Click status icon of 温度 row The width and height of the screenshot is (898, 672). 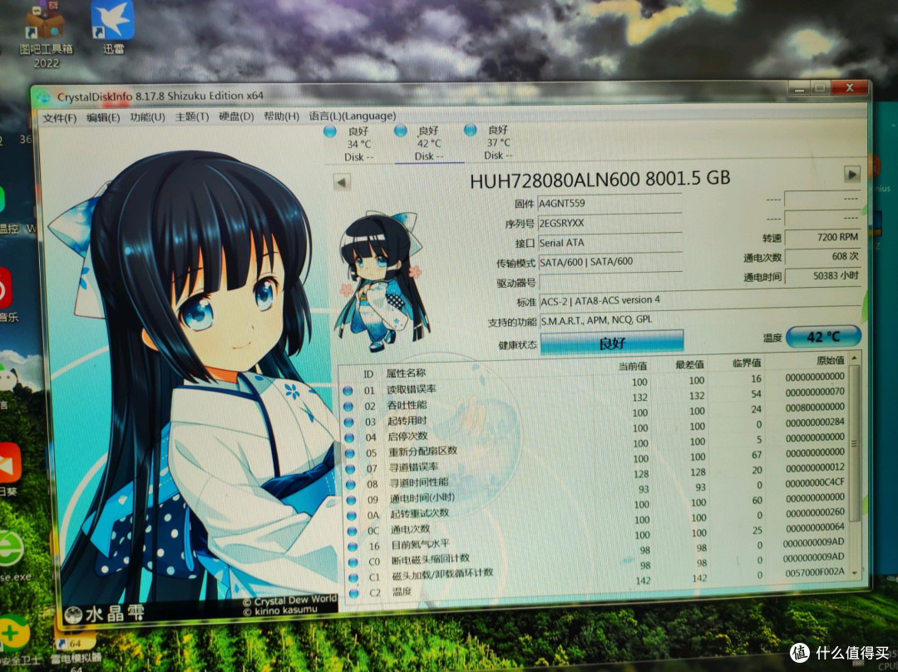point(354,594)
